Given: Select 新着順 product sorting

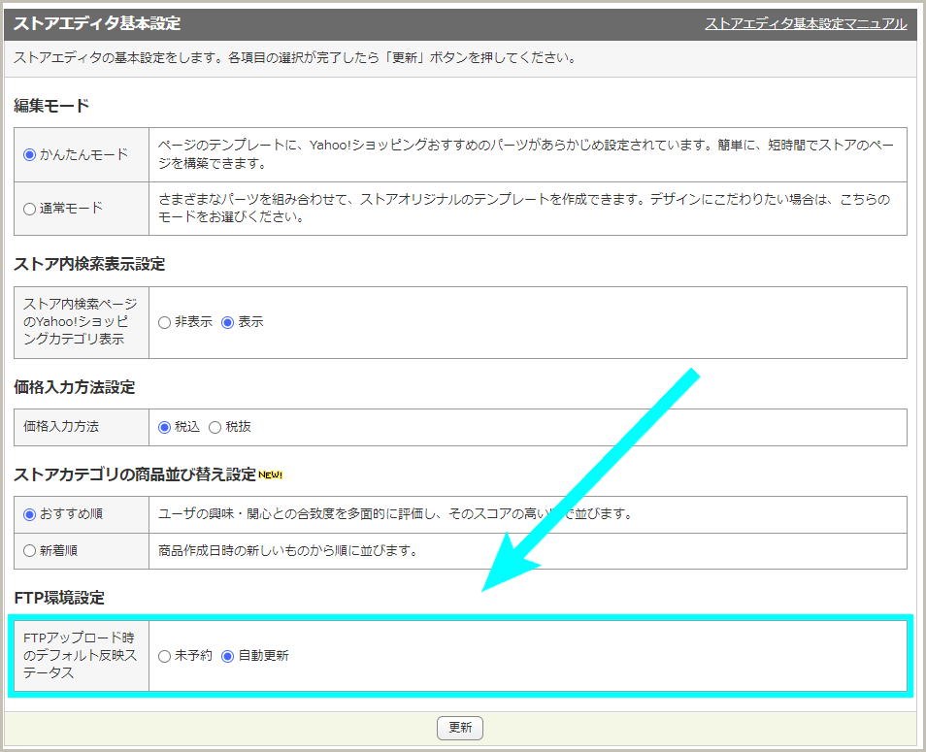Looking at the screenshot, I should pos(29,551).
